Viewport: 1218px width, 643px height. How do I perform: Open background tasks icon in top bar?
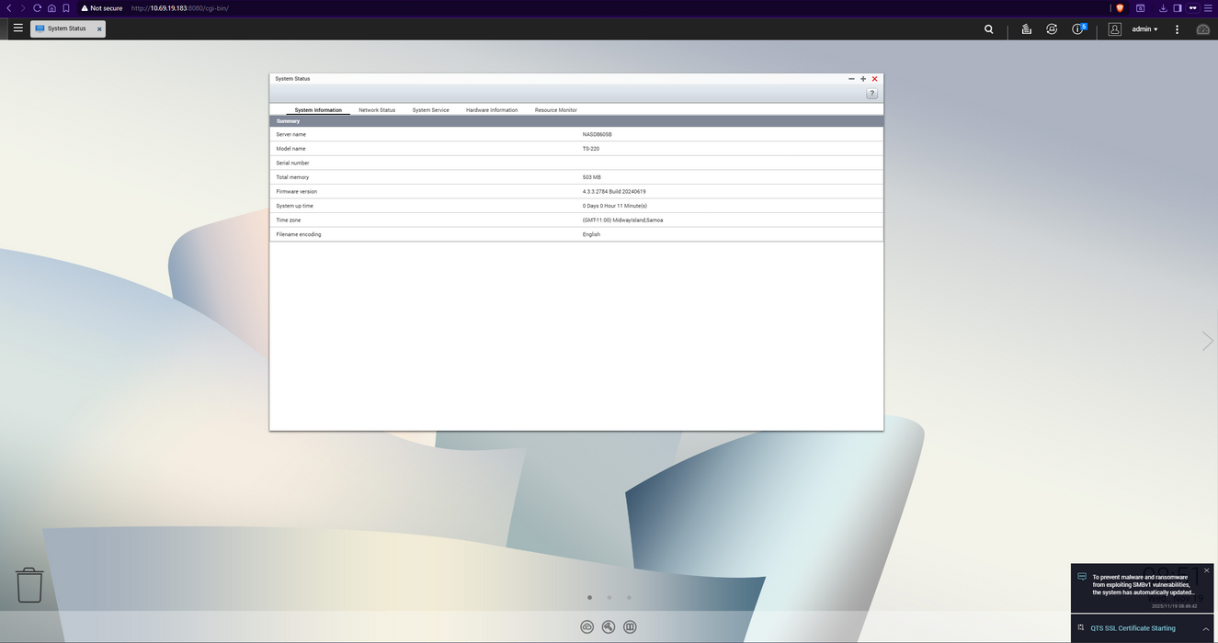[1026, 29]
